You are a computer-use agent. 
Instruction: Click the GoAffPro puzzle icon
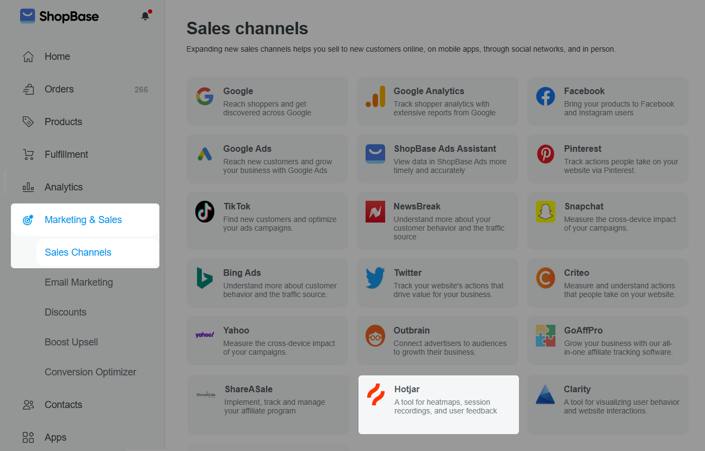click(546, 336)
